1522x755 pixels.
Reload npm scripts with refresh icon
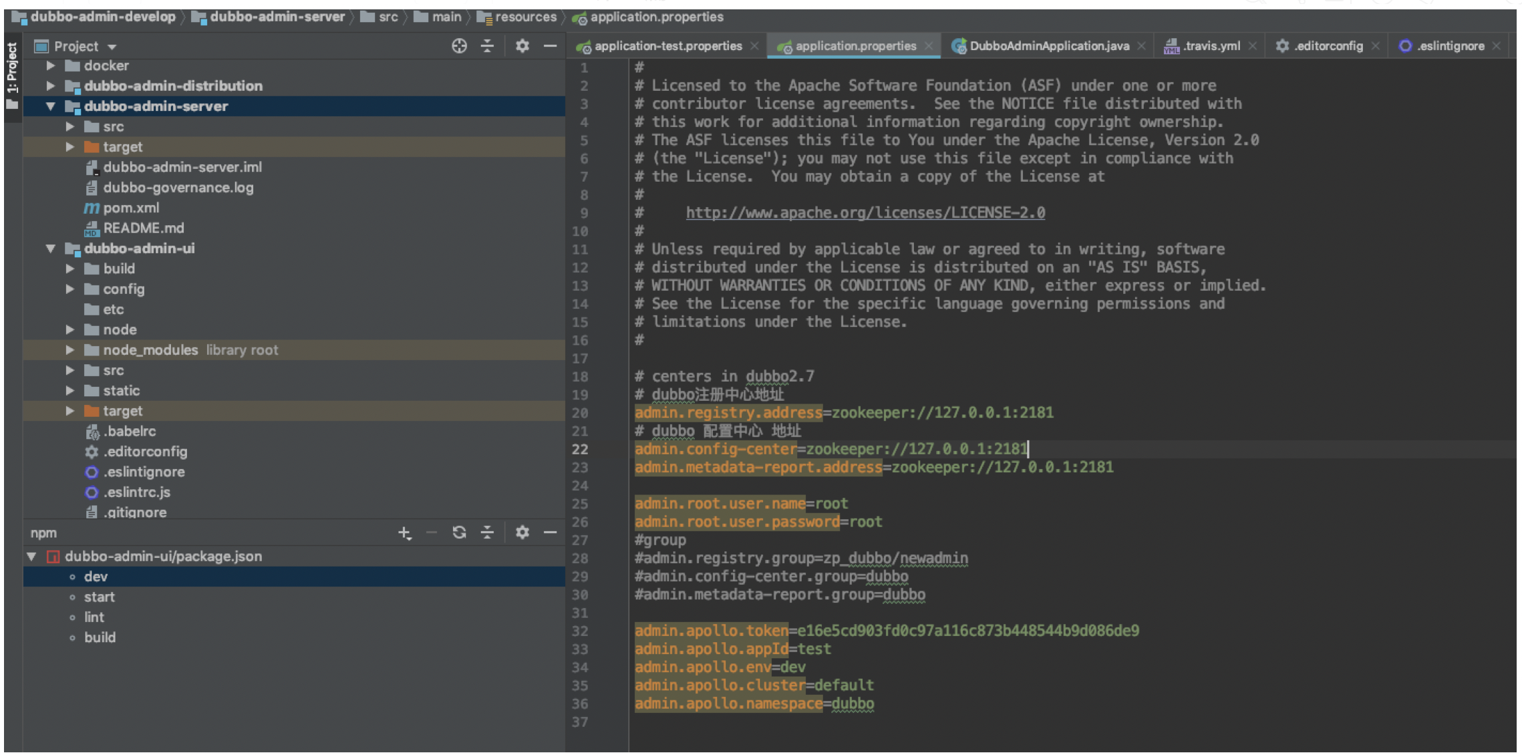tap(459, 533)
